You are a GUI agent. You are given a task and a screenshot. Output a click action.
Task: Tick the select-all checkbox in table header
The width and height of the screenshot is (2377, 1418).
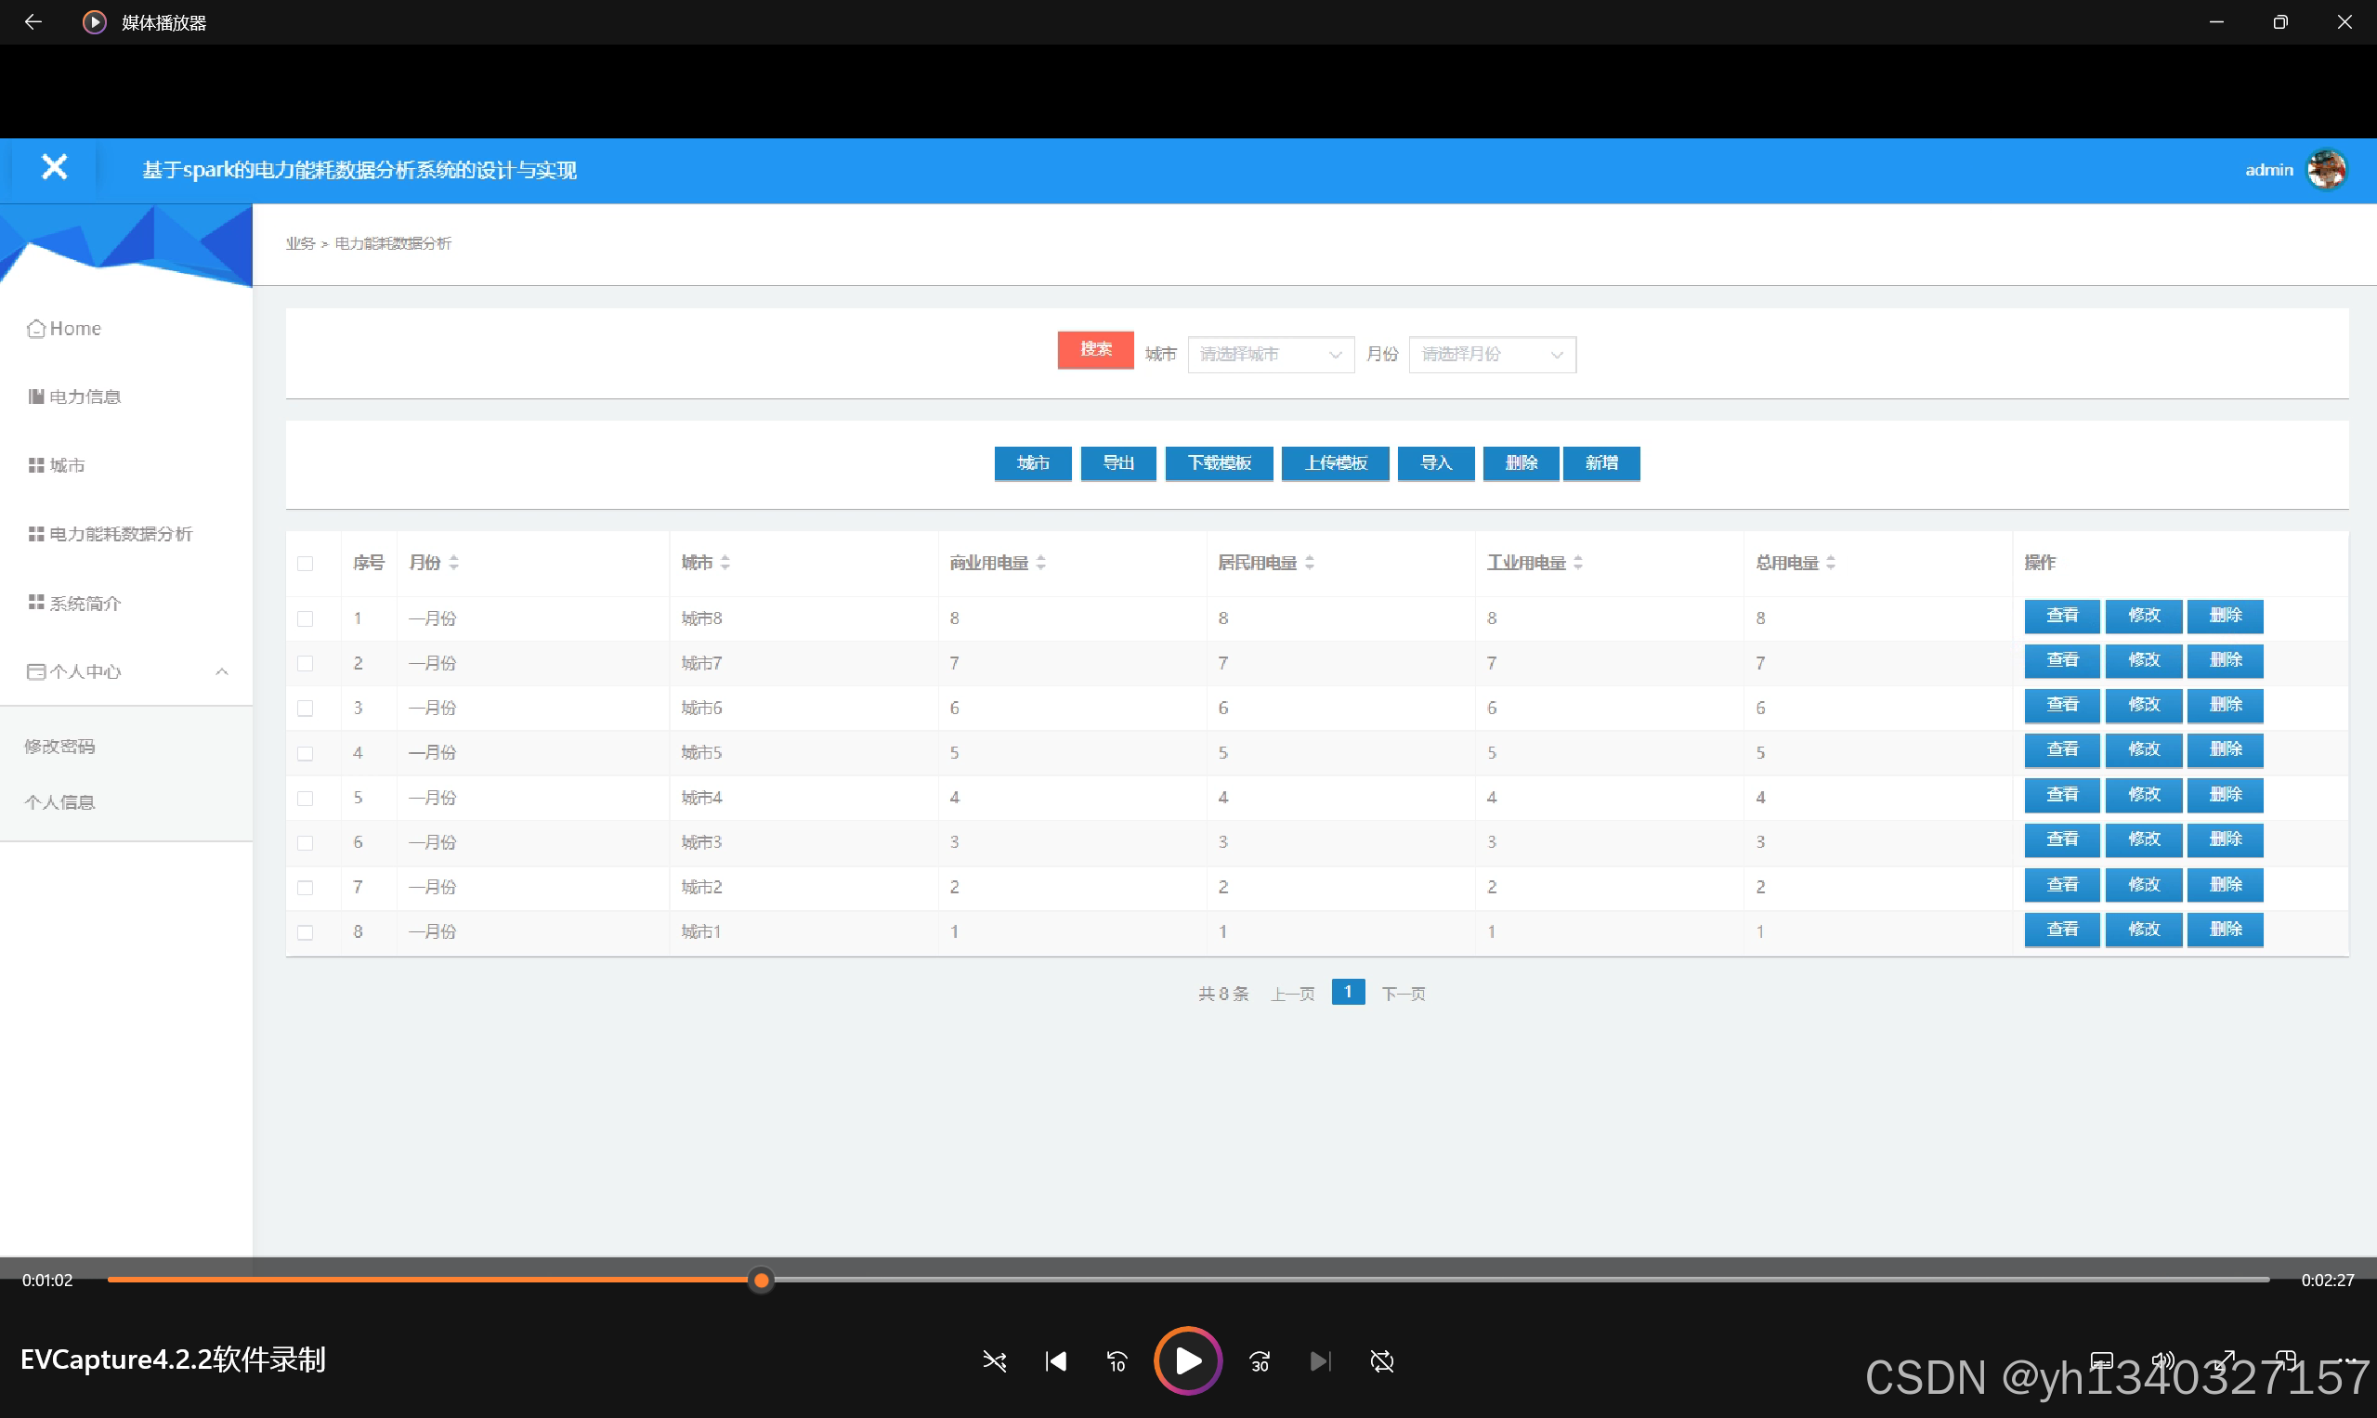click(305, 564)
